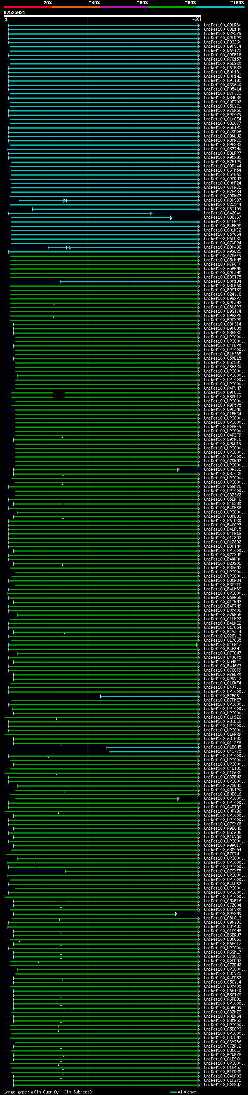
Task: Click label UniRef100_A1Z8D3
Action: pyautogui.click(x=222, y=538)
